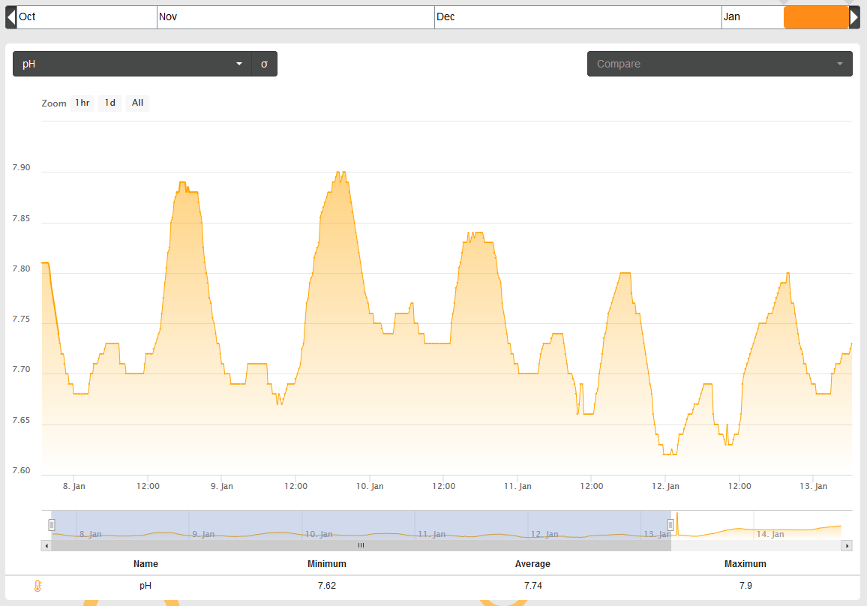The image size is (867, 606).
Task: Select the Oct segment in timeline
Action: click(x=87, y=17)
